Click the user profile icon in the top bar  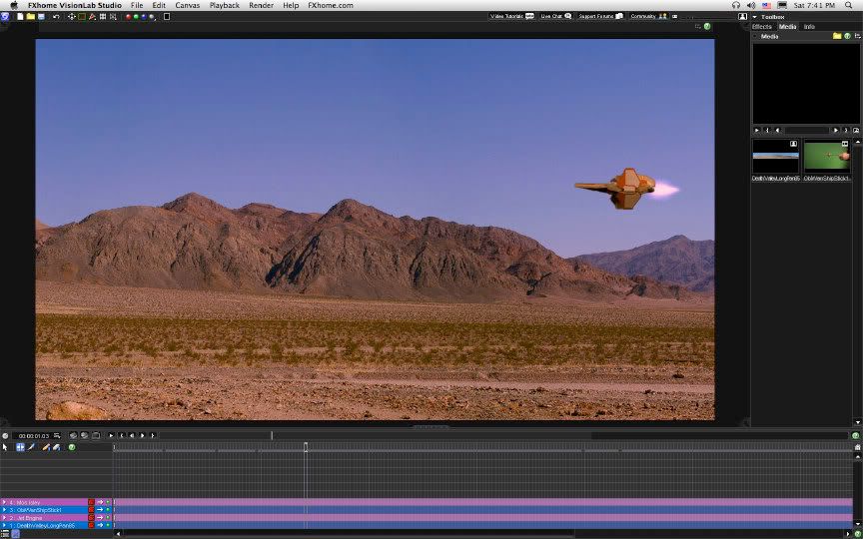742,17
